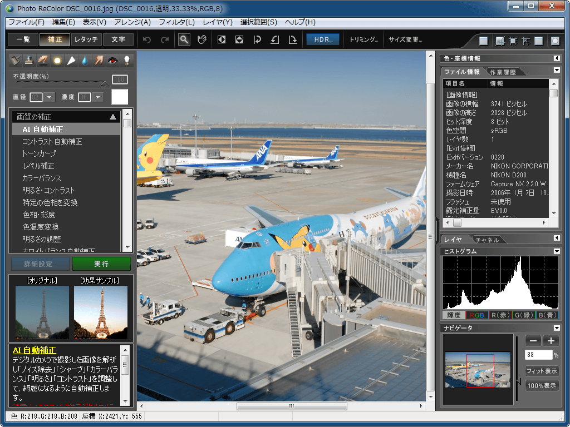Image resolution: width=570 pixels, height=427 pixels.
Task: Open the フィルタ(L) menu
Action: [176, 22]
